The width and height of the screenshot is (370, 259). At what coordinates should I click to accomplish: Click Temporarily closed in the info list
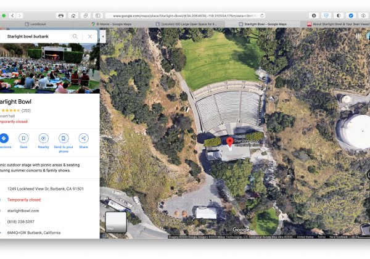(x=24, y=200)
